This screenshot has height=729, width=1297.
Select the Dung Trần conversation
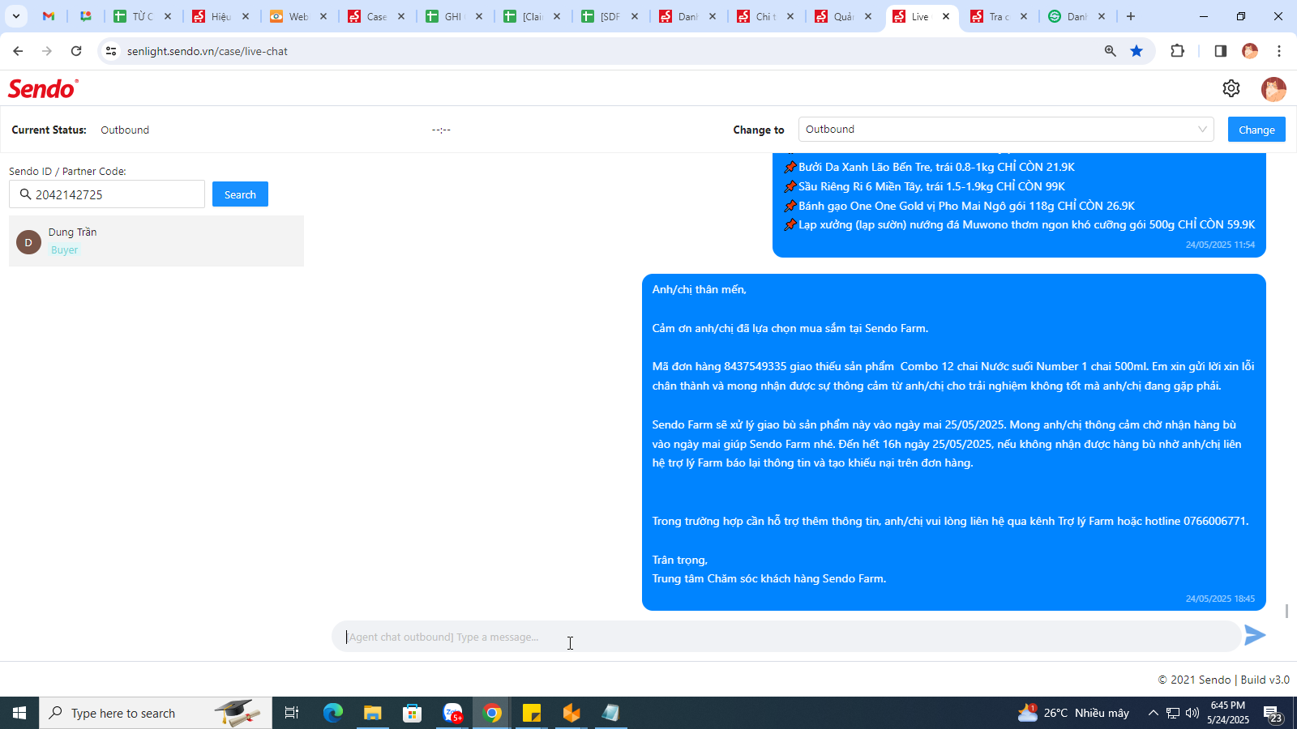coord(156,241)
